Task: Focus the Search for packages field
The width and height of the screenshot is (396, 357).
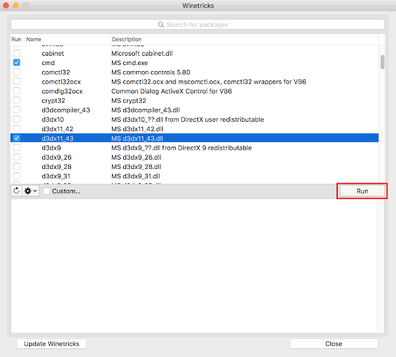Action: (x=197, y=25)
